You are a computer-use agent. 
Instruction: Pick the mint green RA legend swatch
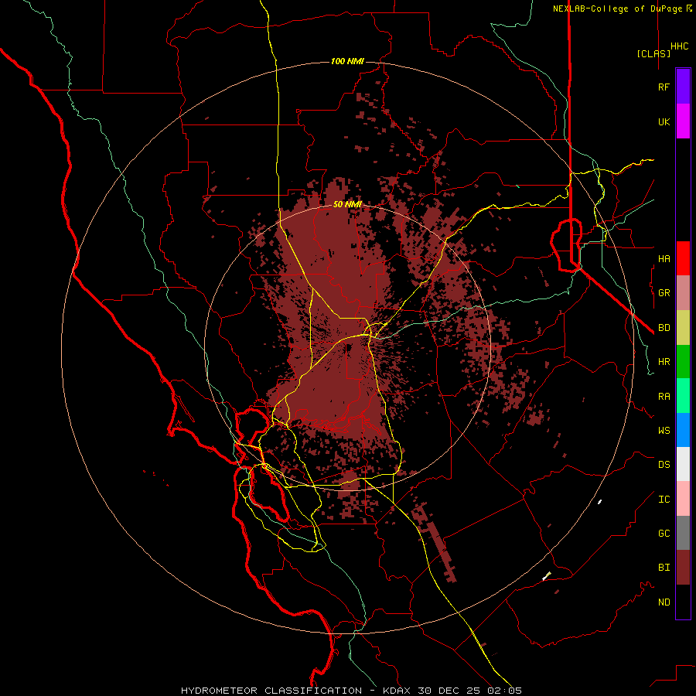click(x=683, y=396)
